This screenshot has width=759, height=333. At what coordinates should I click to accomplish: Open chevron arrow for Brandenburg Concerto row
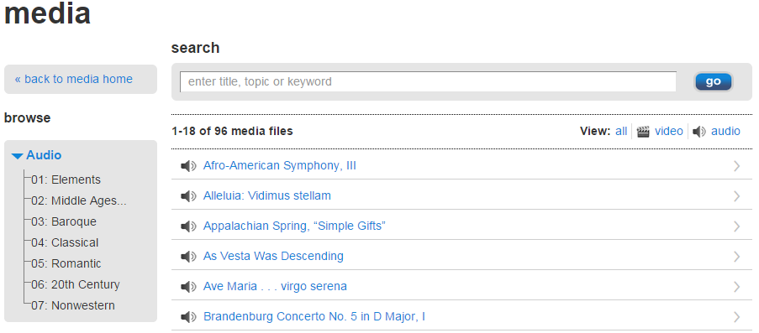(x=737, y=317)
